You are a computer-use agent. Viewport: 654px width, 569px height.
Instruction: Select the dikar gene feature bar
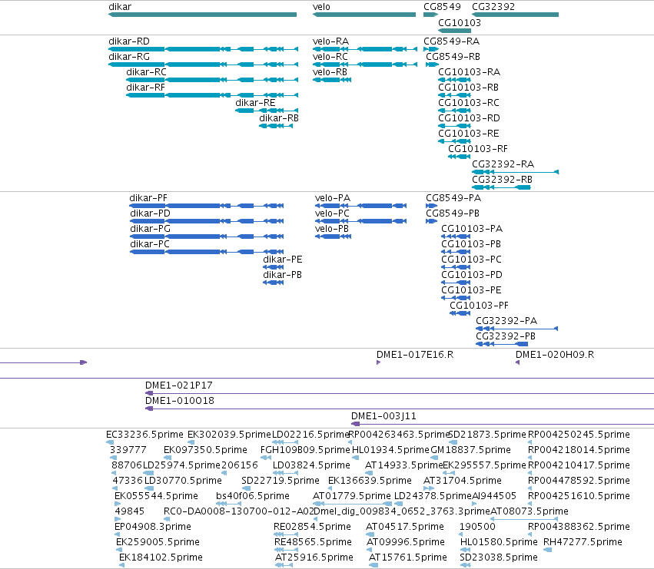[202, 15]
